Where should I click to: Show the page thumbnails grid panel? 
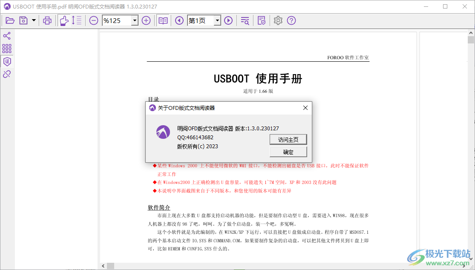[x=7, y=49]
